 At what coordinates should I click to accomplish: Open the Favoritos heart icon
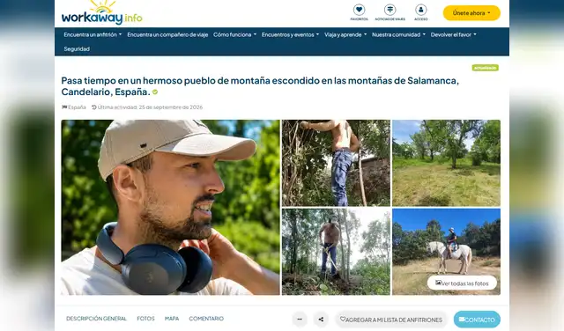coord(359,10)
